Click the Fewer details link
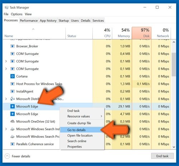Image resolution: width=179 pixels, height=166 pixels. click(x=21, y=156)
